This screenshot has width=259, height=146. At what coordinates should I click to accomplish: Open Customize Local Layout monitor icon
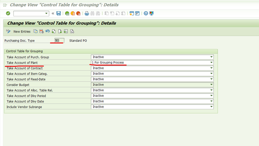coord(151,13)
